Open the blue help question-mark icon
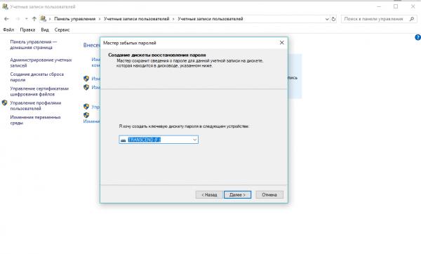The height and width of the screenshot is (254, 421). [x=417, y=37]
